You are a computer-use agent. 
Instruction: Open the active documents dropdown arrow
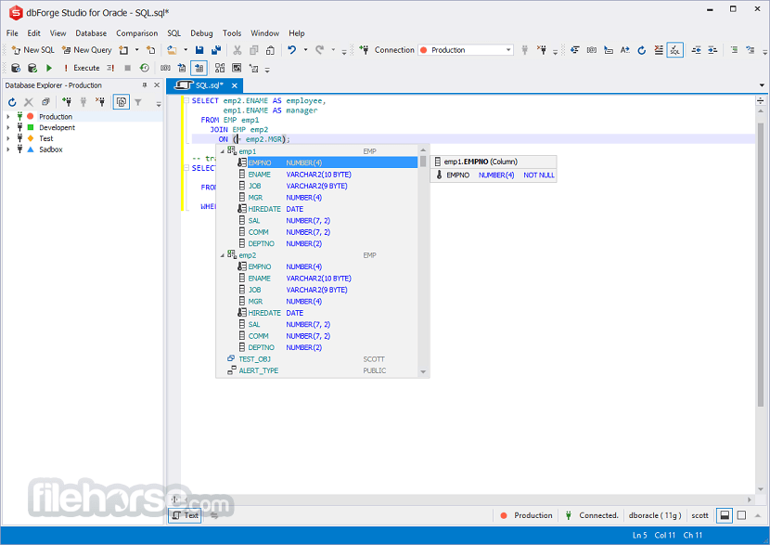pos(762,85)
